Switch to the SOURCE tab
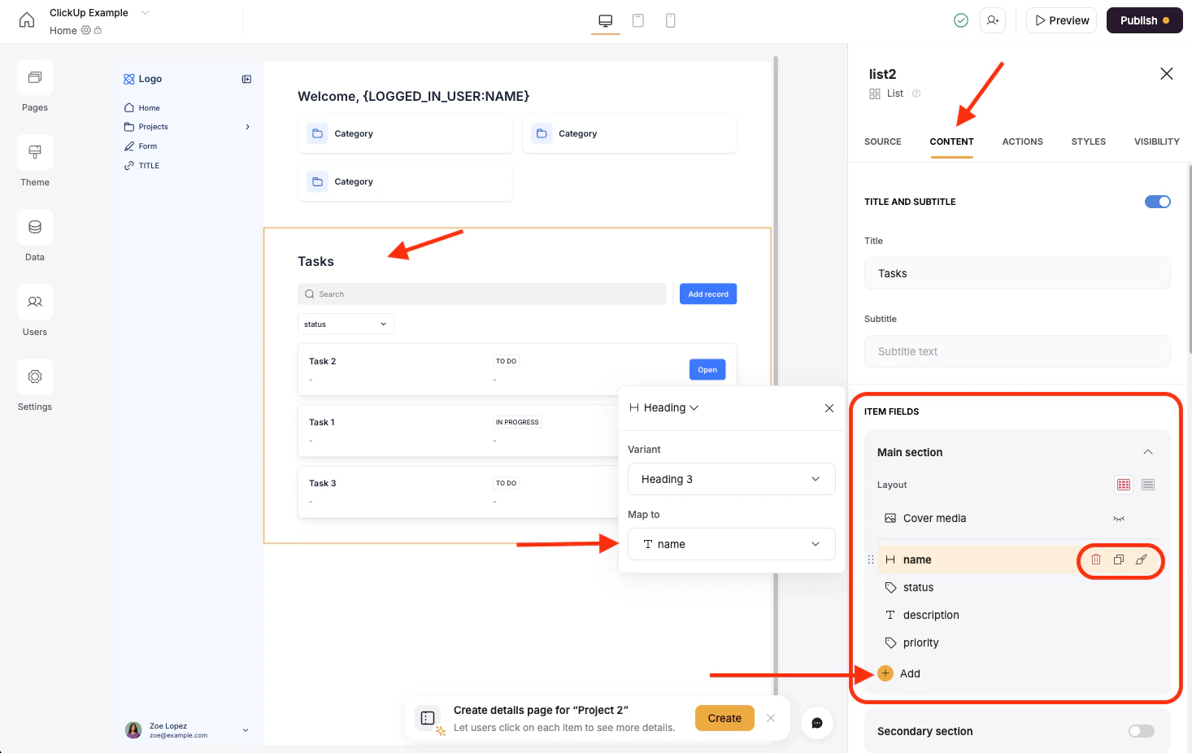 (883, 141)
